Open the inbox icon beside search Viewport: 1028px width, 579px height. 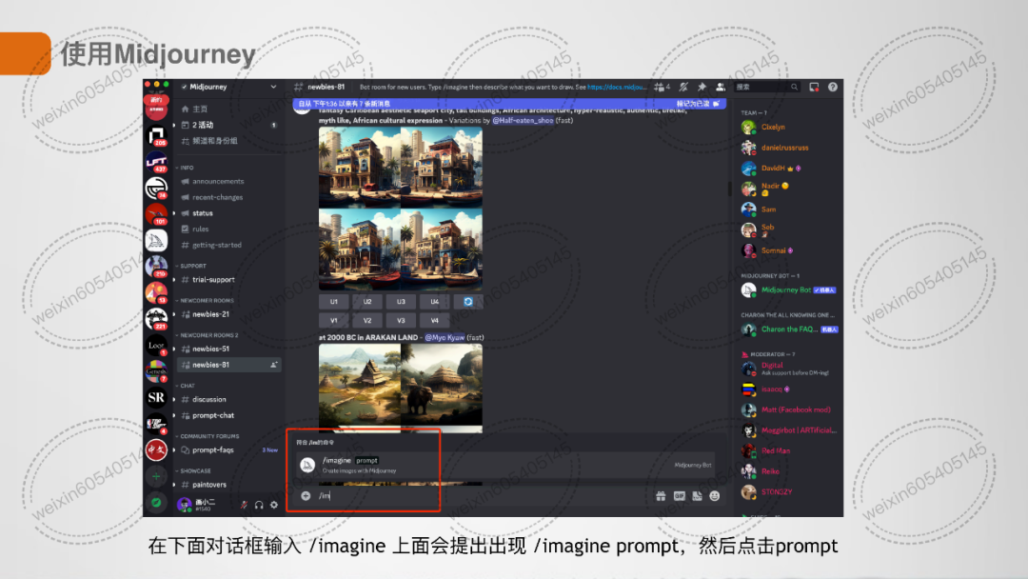pos(814,87)
